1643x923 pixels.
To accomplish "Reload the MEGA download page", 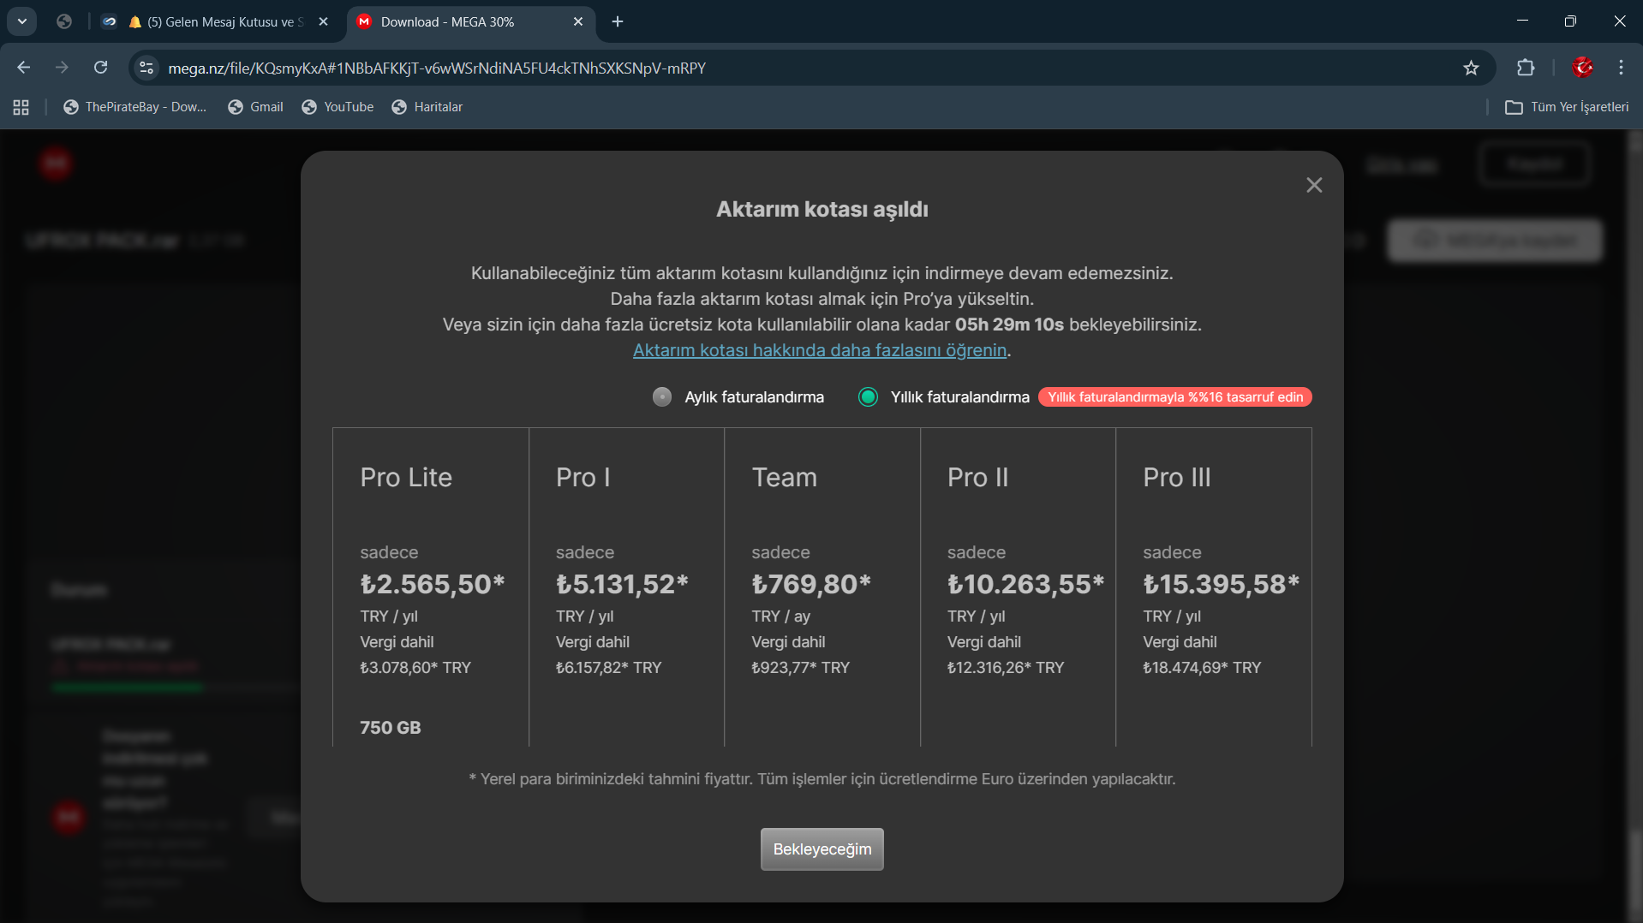I will coord(100,68).
